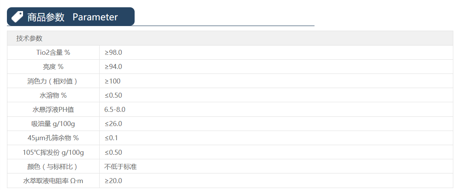Click the 水溶物 % label cell
The height and width of the screenshot is (190, 466).
click(x=53, y=95)
